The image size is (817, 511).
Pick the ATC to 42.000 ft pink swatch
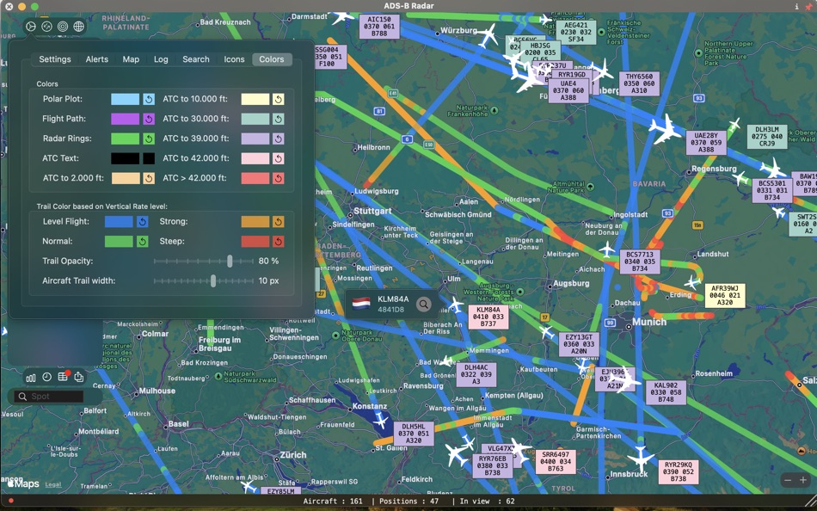pos(255,158)
